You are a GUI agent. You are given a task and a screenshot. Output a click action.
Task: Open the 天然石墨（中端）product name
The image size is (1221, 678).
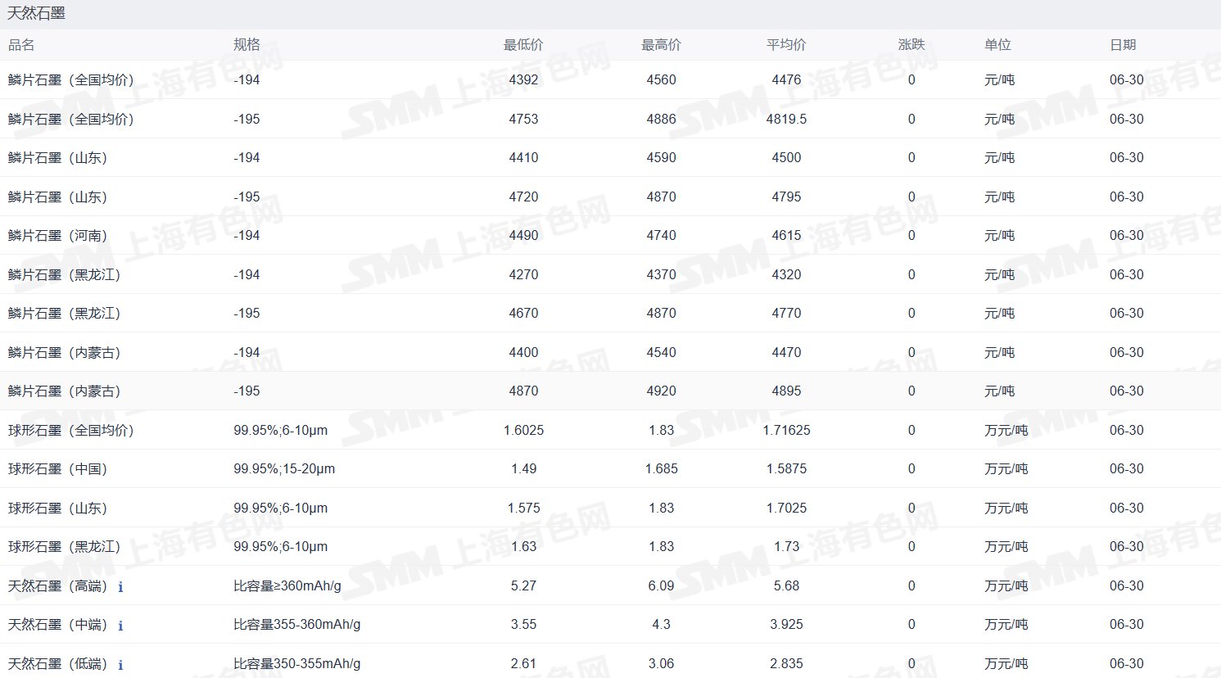tap(58, 624)
